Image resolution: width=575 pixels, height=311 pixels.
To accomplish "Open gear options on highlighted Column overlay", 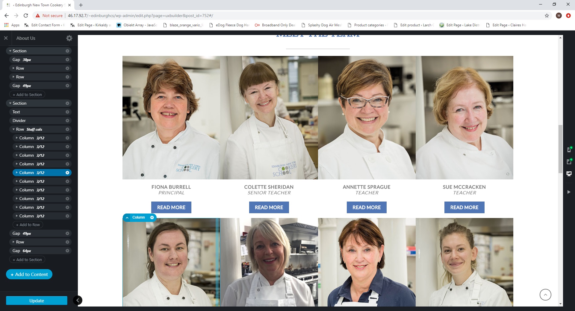I will pyautogui.click(x=152, y=217).
